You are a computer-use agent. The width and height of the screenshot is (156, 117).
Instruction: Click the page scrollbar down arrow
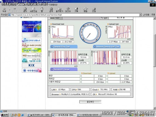[154, 108]
